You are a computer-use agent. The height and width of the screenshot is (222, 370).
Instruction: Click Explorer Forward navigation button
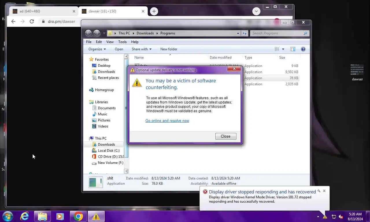coord(97,33)
